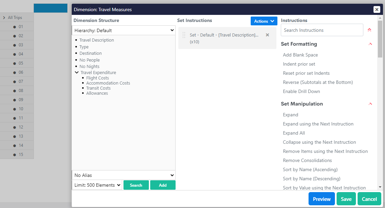Select the Flight Costs element
The image size is (385, 208).
[x=97, y=78]
